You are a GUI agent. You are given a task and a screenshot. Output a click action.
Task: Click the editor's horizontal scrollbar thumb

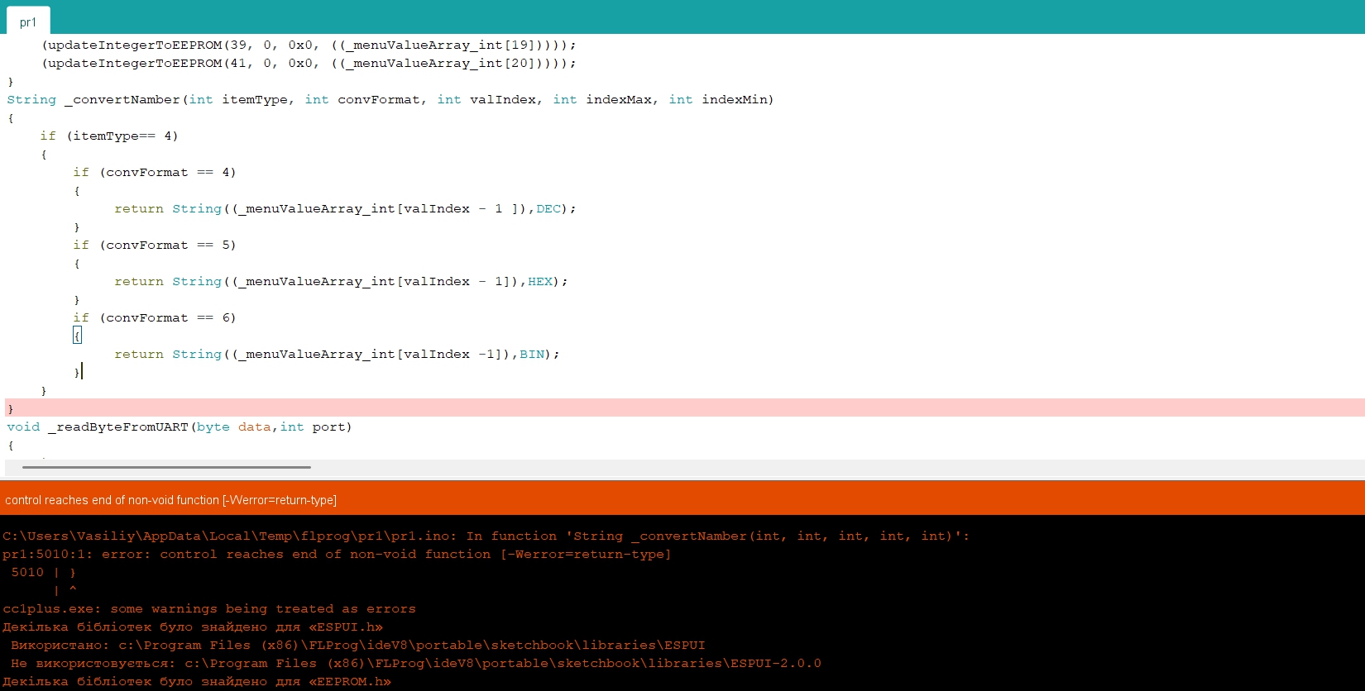[166, 467]
